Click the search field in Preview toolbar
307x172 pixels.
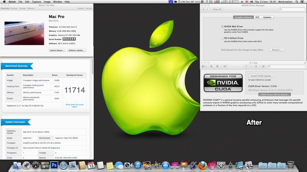coord(287,66)
